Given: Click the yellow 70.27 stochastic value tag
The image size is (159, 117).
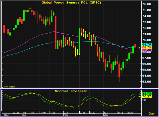Looking at the screenshot, I should pos(147,96).
